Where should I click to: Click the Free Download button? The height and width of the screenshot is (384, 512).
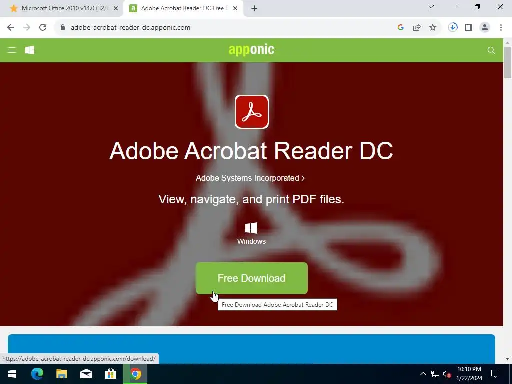pos(252,278)
